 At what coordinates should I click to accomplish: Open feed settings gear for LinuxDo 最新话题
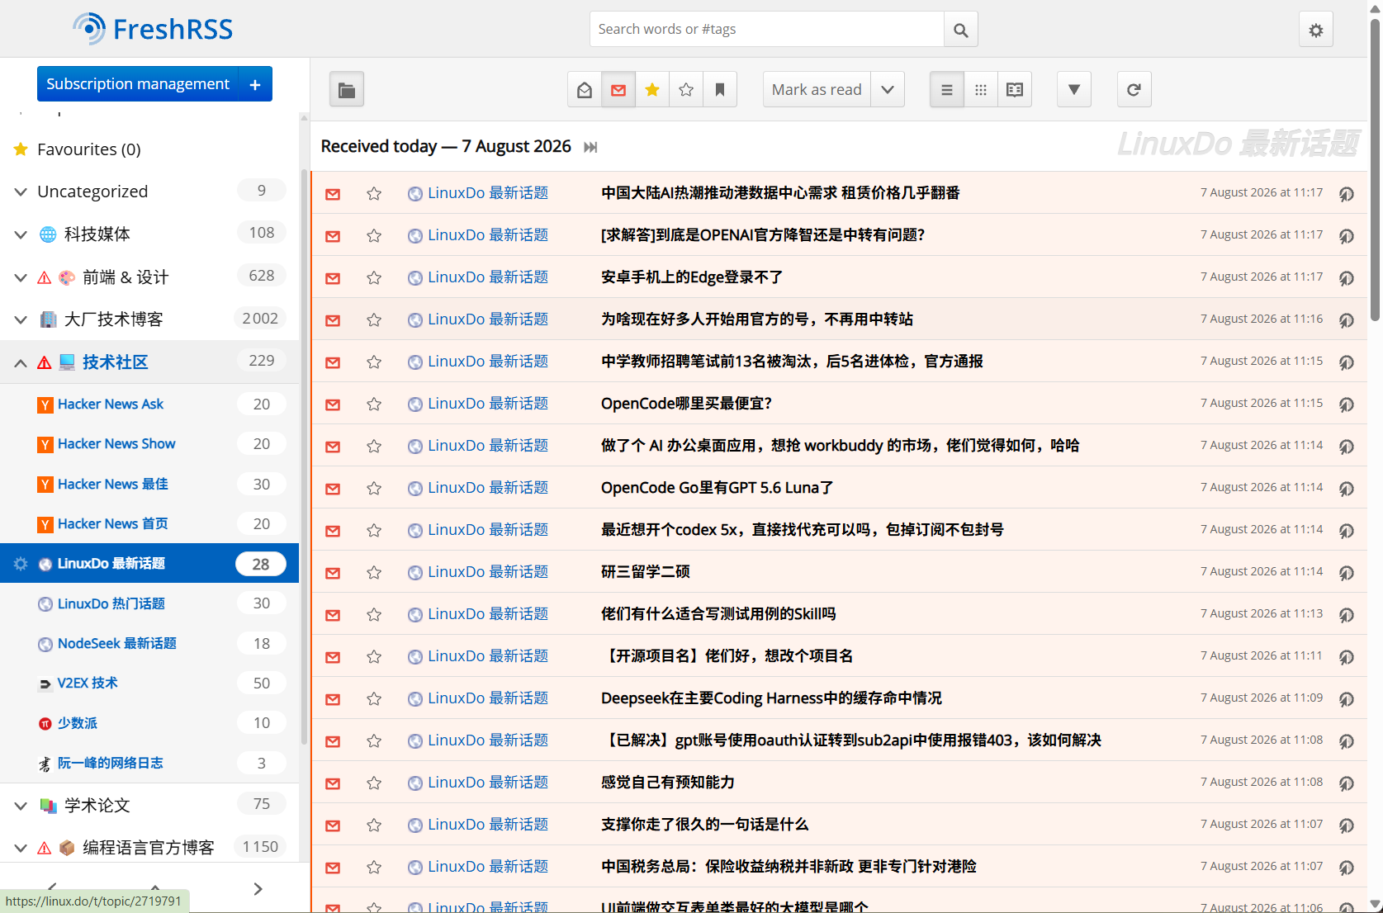[x=21, y=564]
